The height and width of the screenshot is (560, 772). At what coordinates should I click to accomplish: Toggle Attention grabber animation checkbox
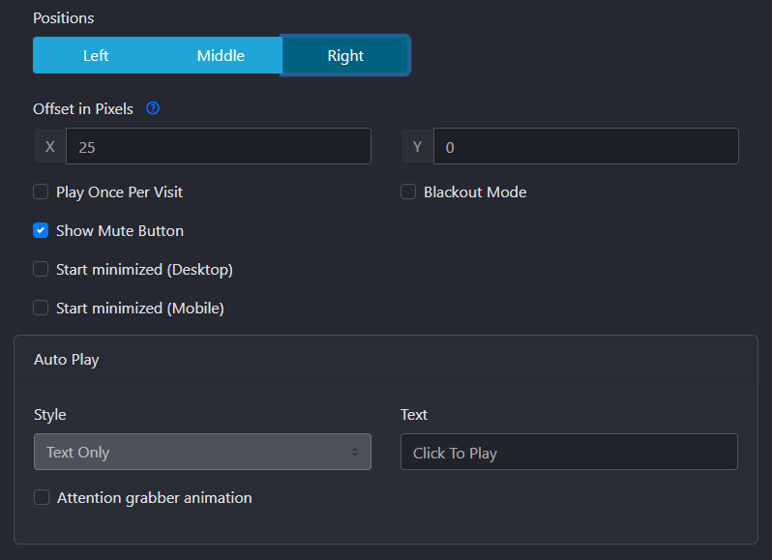click(42, 497)
